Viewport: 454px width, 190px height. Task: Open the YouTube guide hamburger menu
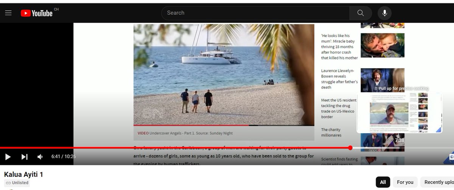[x=8, y=13]
